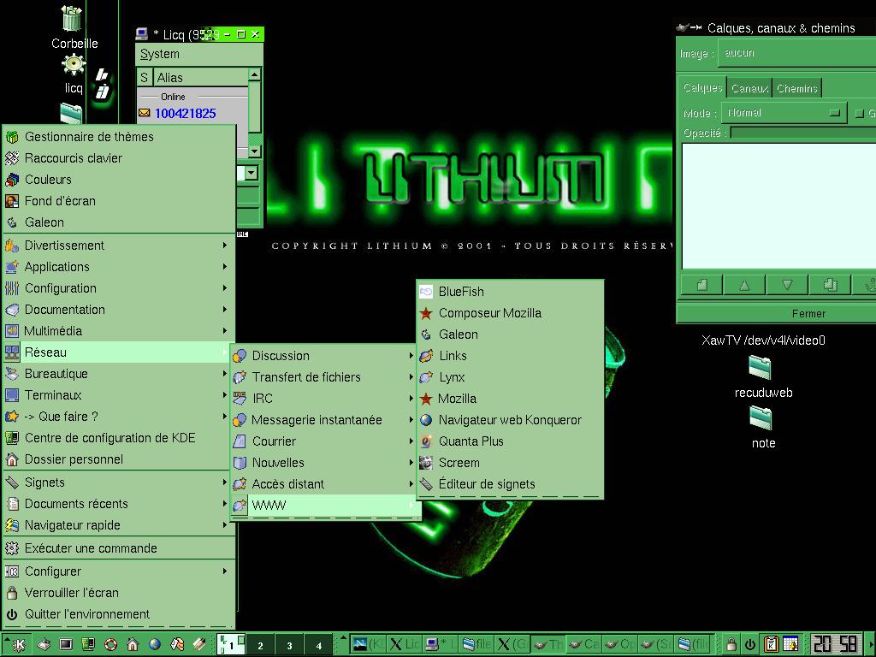This screenshot has height=657, width=876.
Task: Click the 20:58 clock in the panel
Action: coord(834,644)
